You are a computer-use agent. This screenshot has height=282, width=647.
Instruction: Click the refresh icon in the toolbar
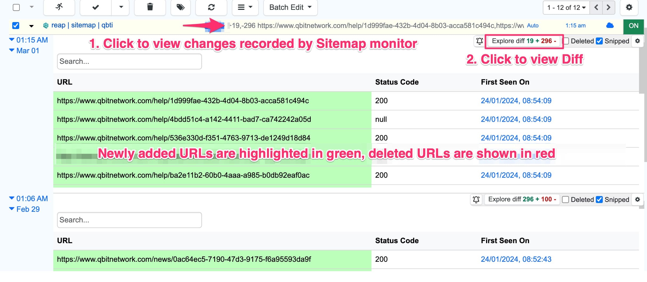coord(211,7)
